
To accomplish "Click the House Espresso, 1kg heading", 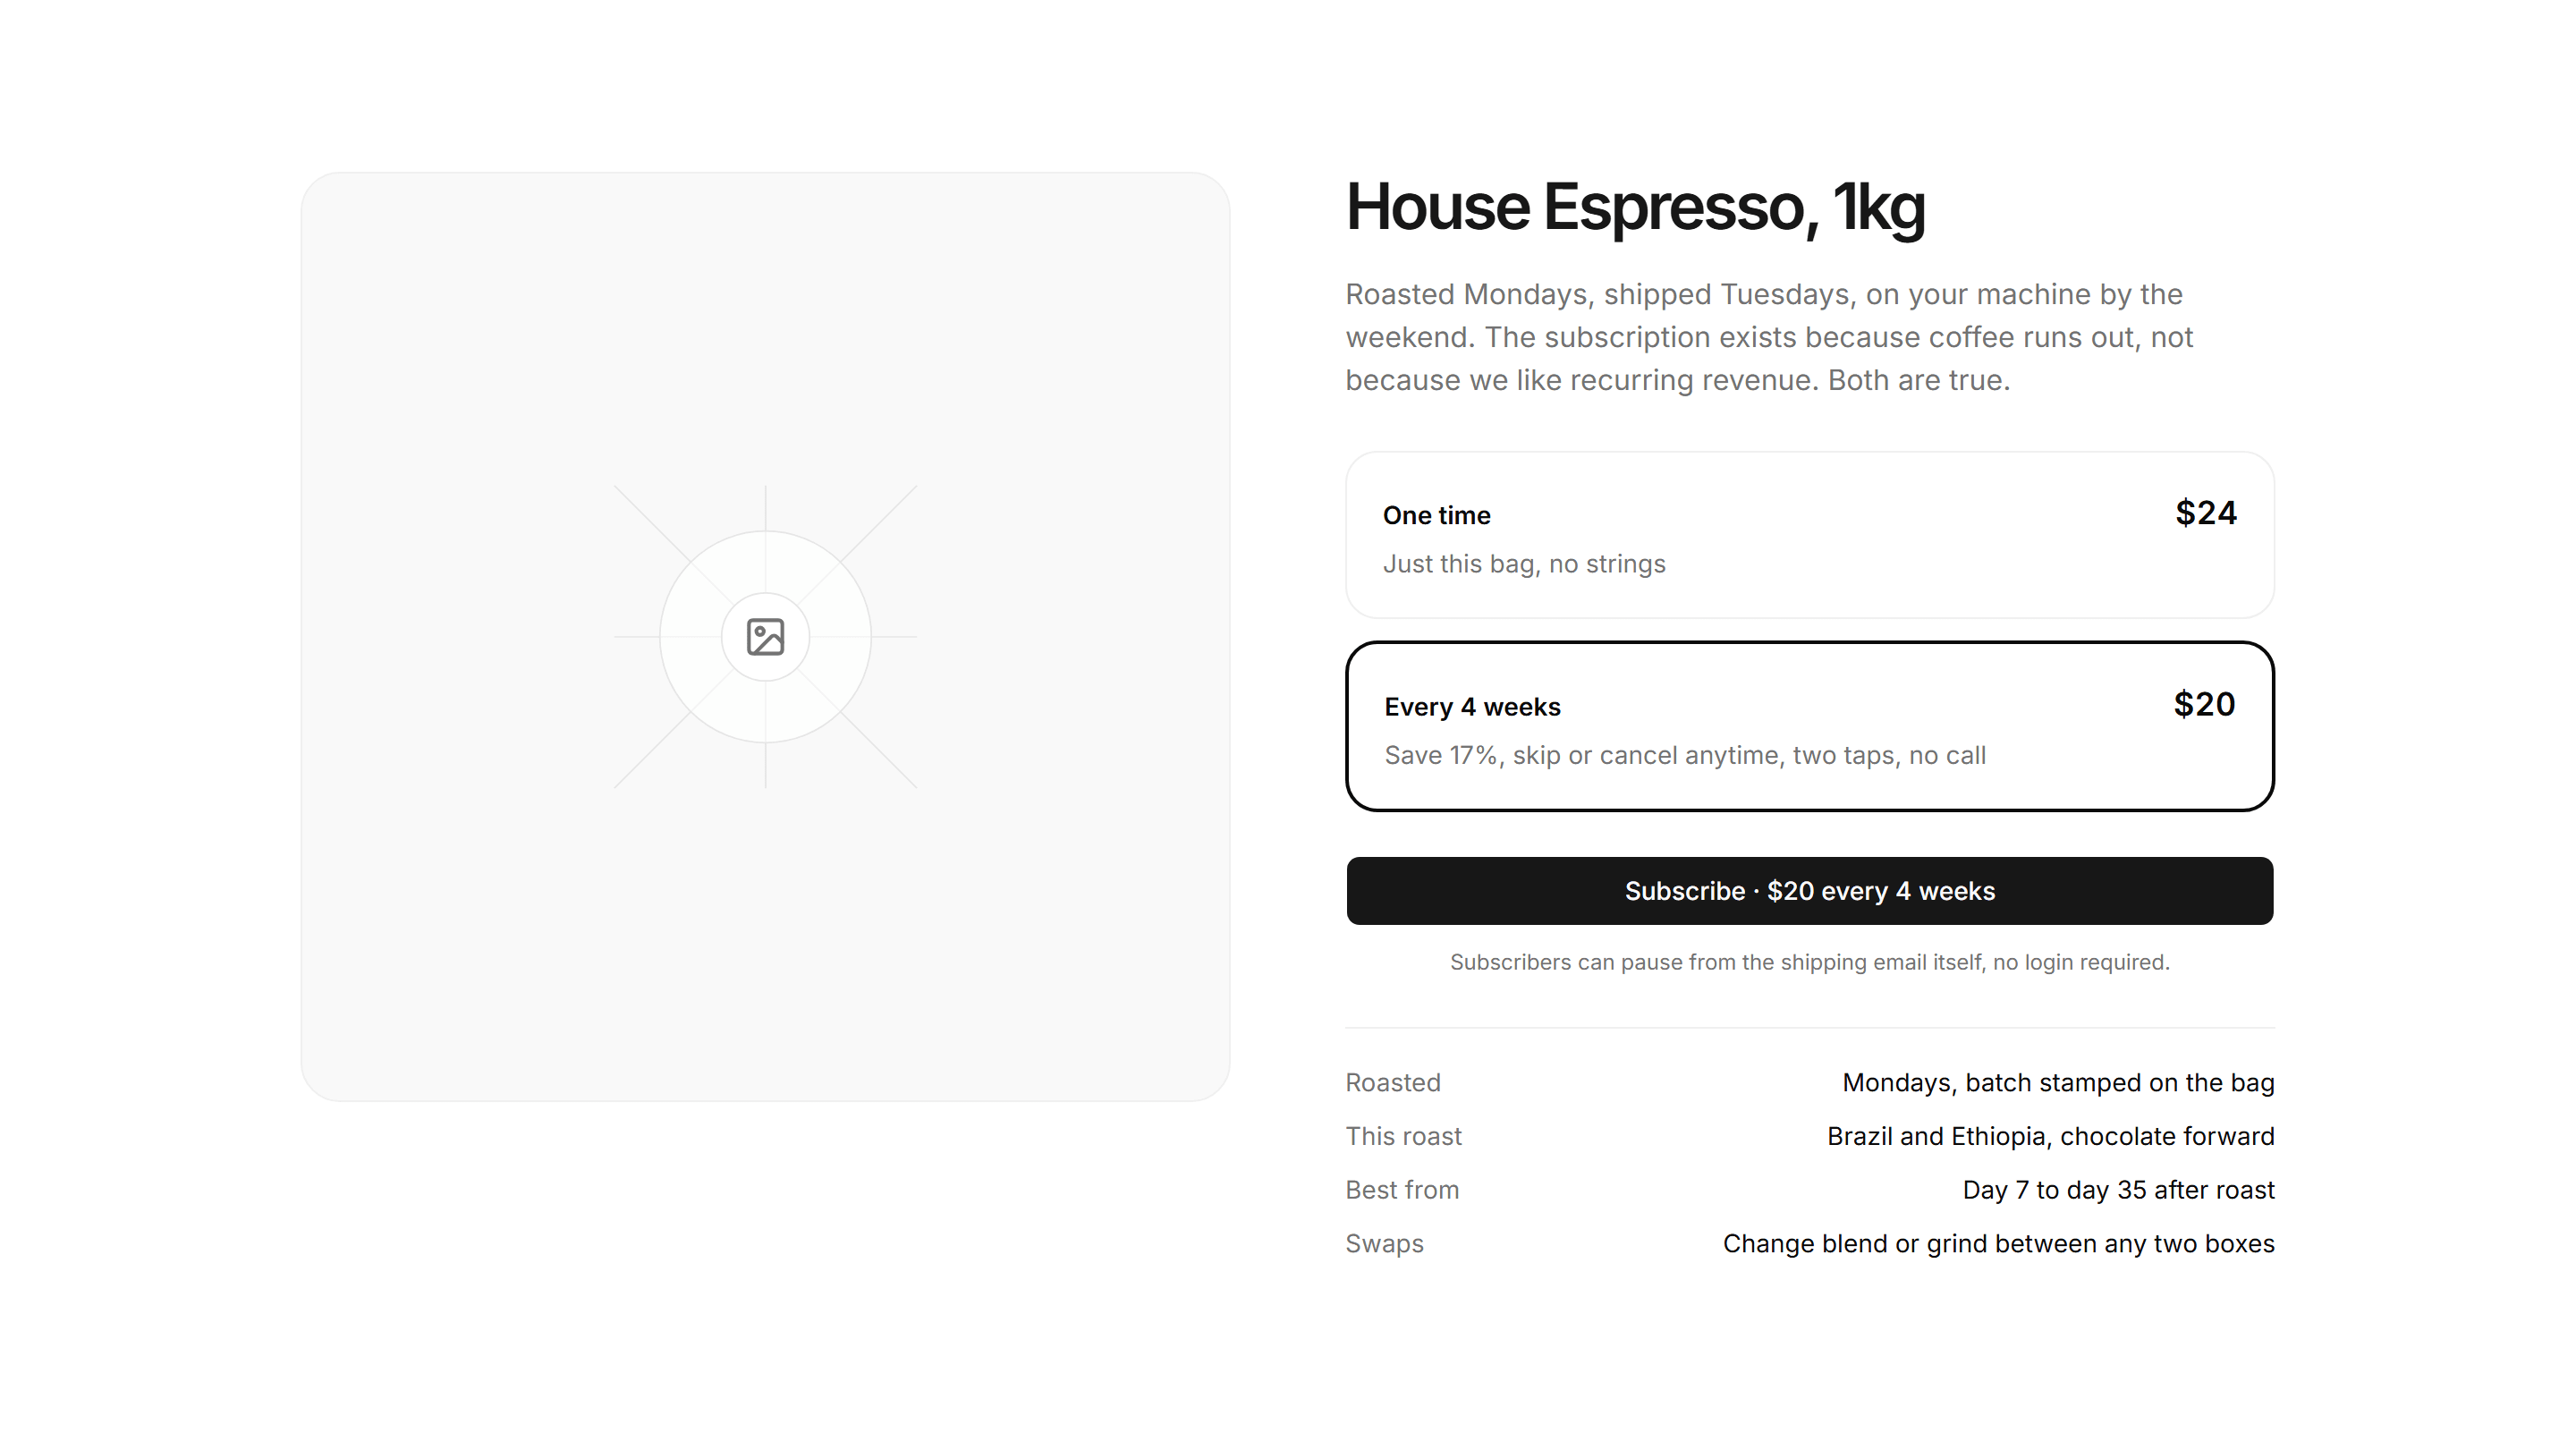I will 1634,208.
